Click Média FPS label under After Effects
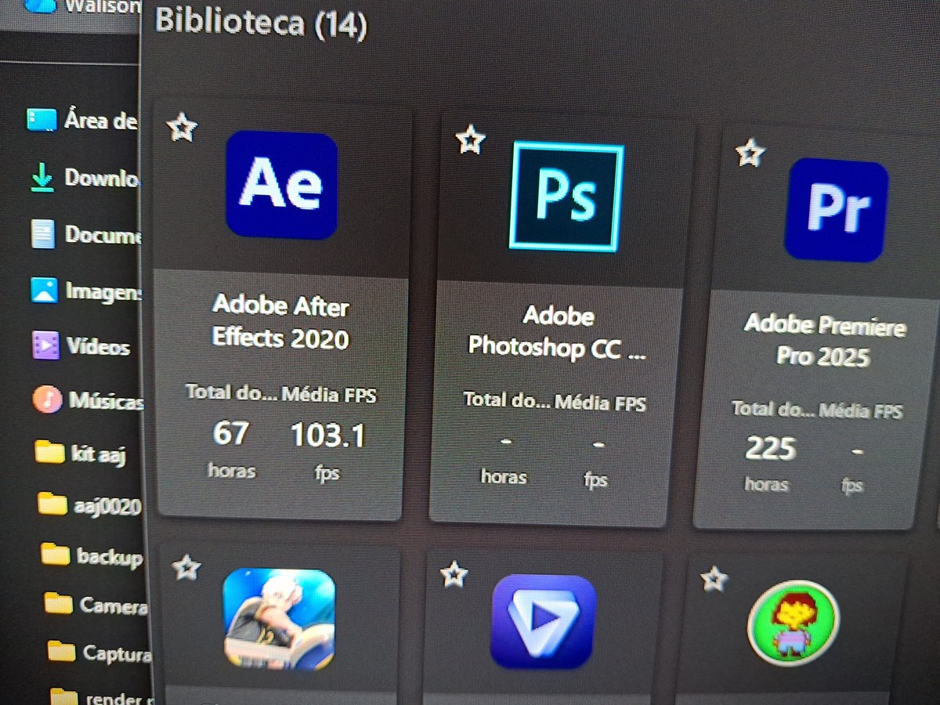This screenshot has height=705, width=940. click(x=329, y=396)
